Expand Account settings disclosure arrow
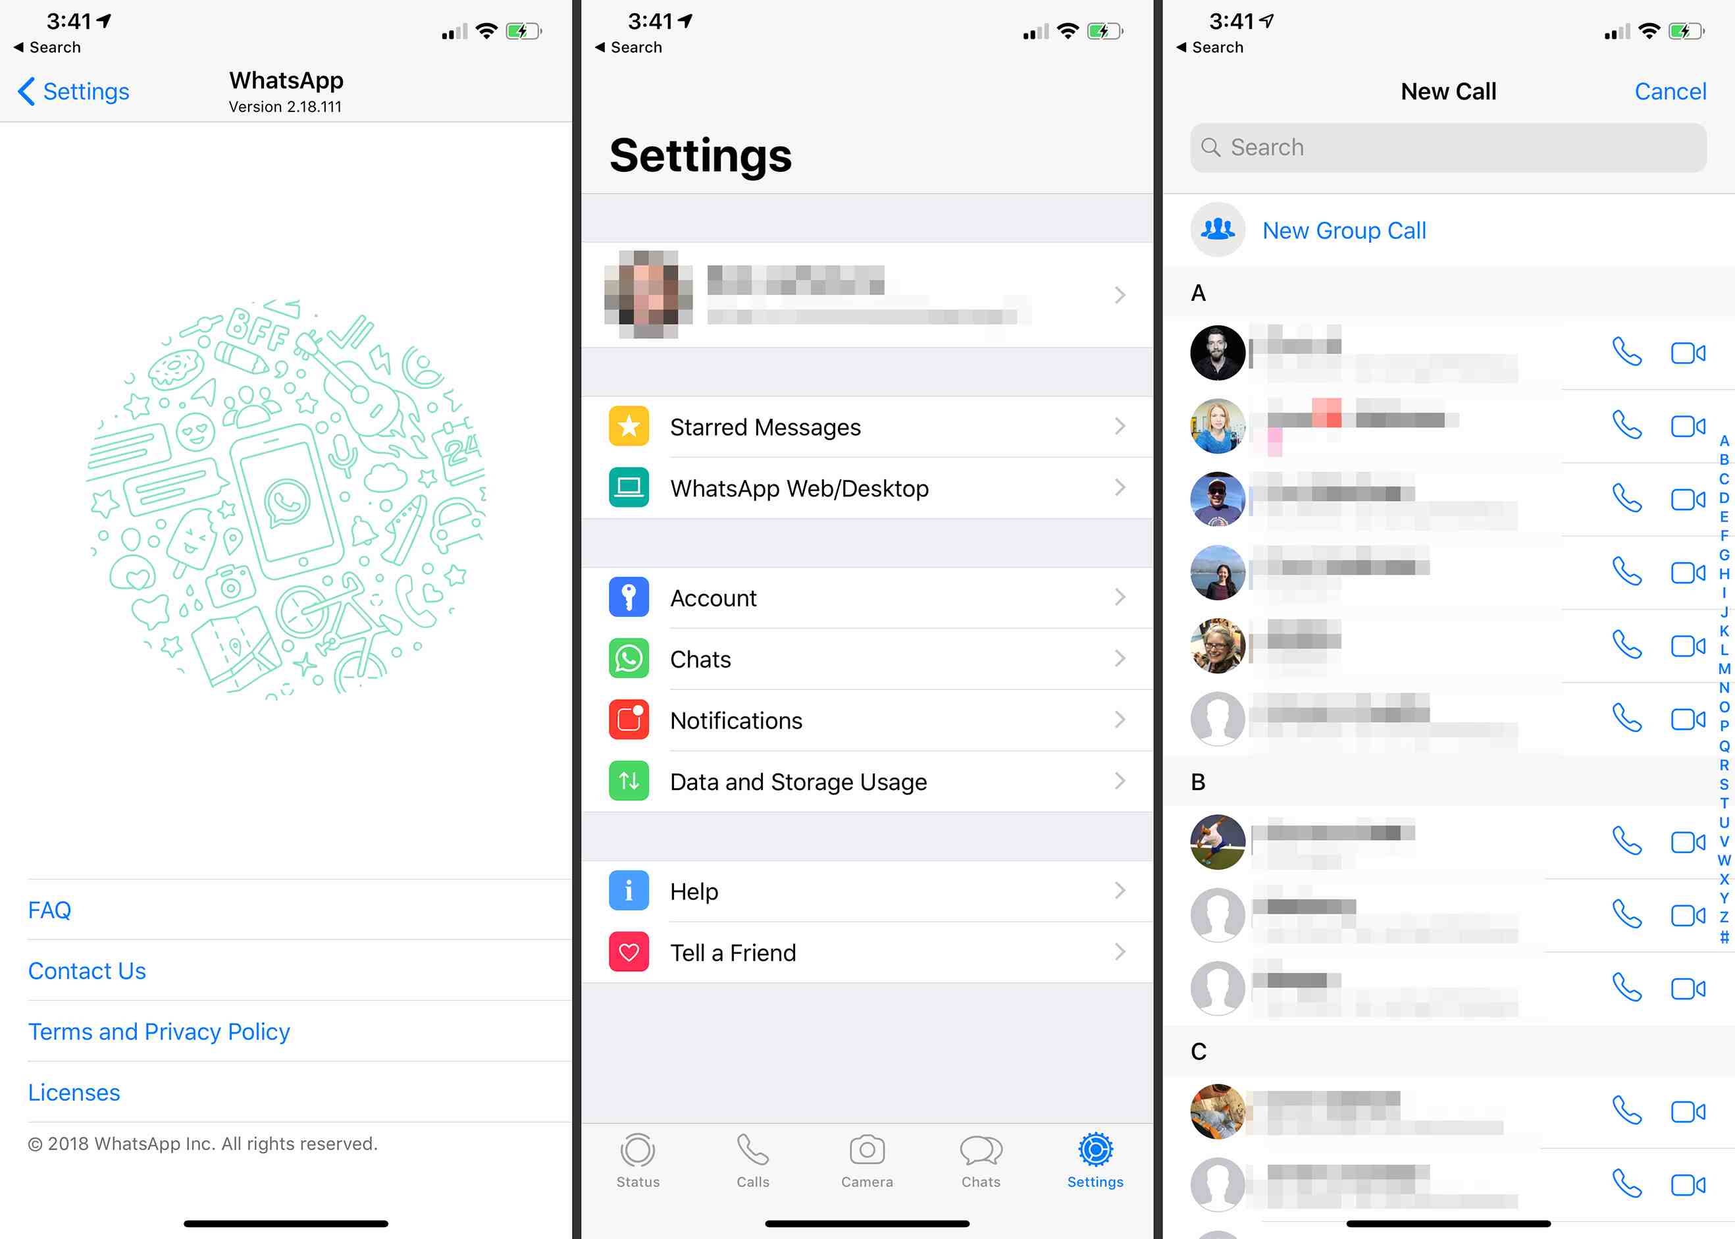This screenshot has height=1239, width=1735. click(1124, 598)
